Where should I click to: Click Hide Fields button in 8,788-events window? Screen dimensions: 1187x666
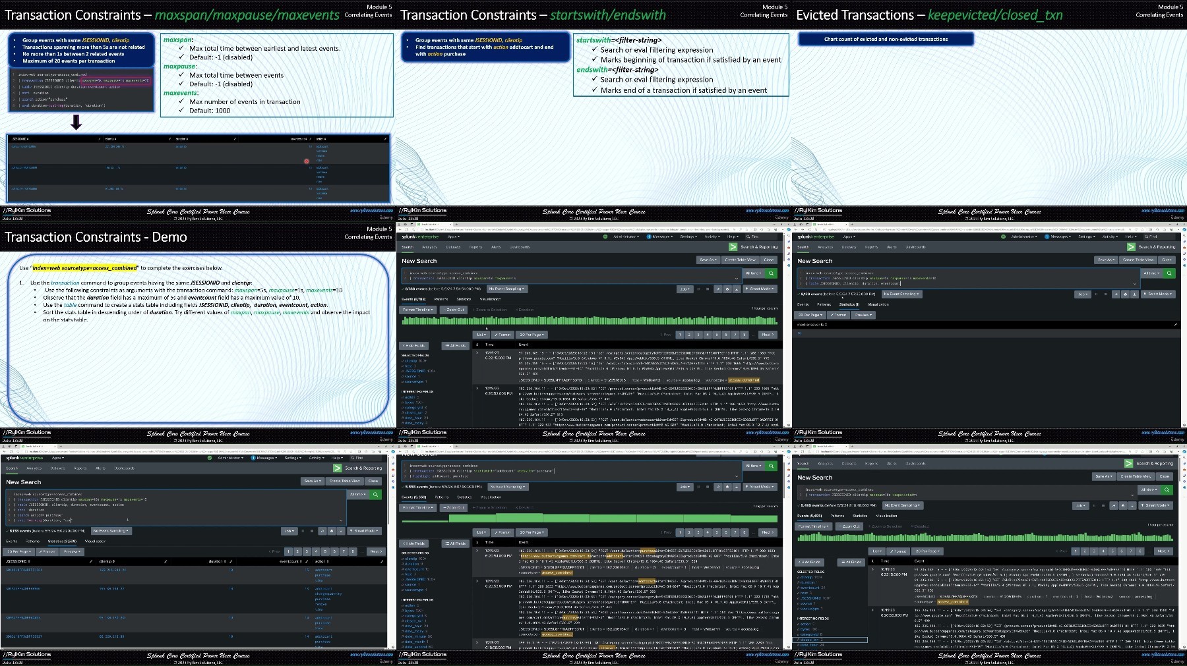point(415,345)
